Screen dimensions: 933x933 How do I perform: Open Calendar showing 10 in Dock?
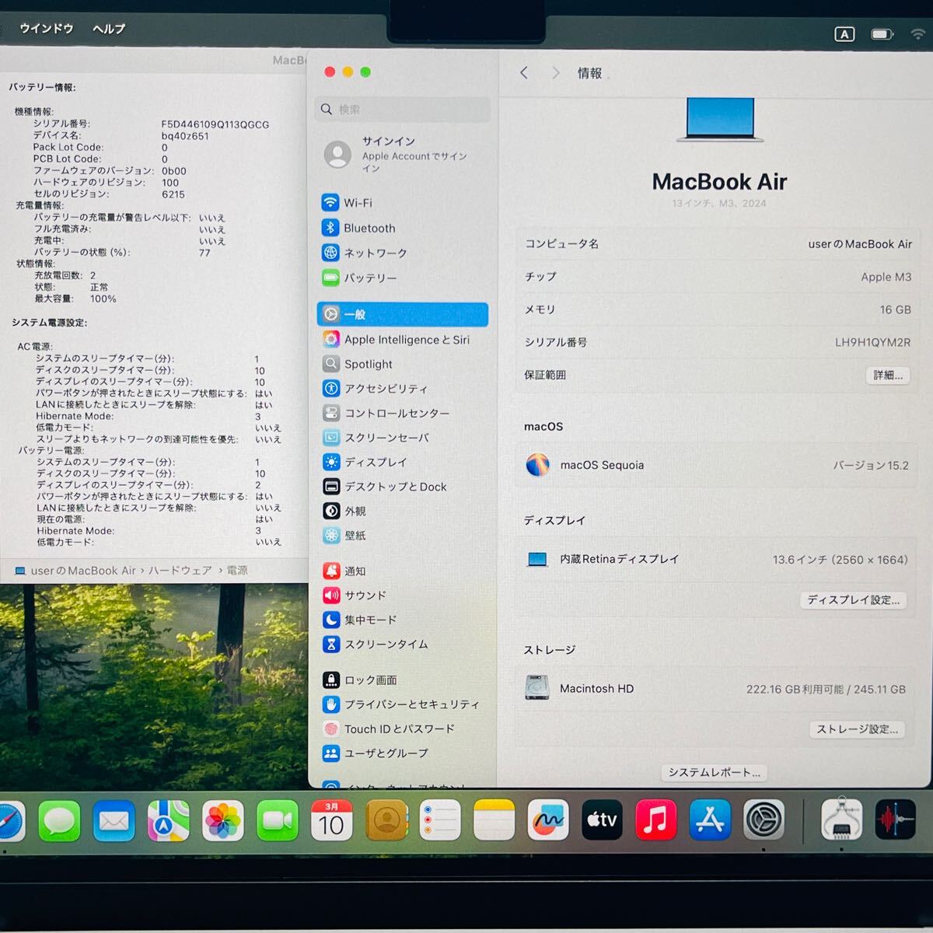coord(332,820)
